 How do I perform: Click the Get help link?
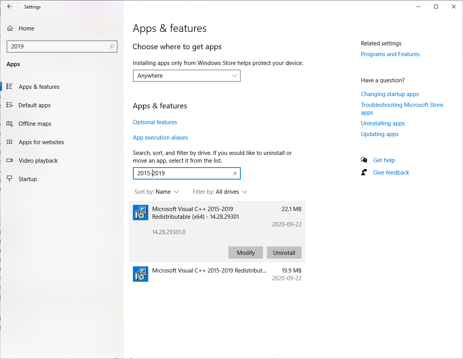[384, 160]
